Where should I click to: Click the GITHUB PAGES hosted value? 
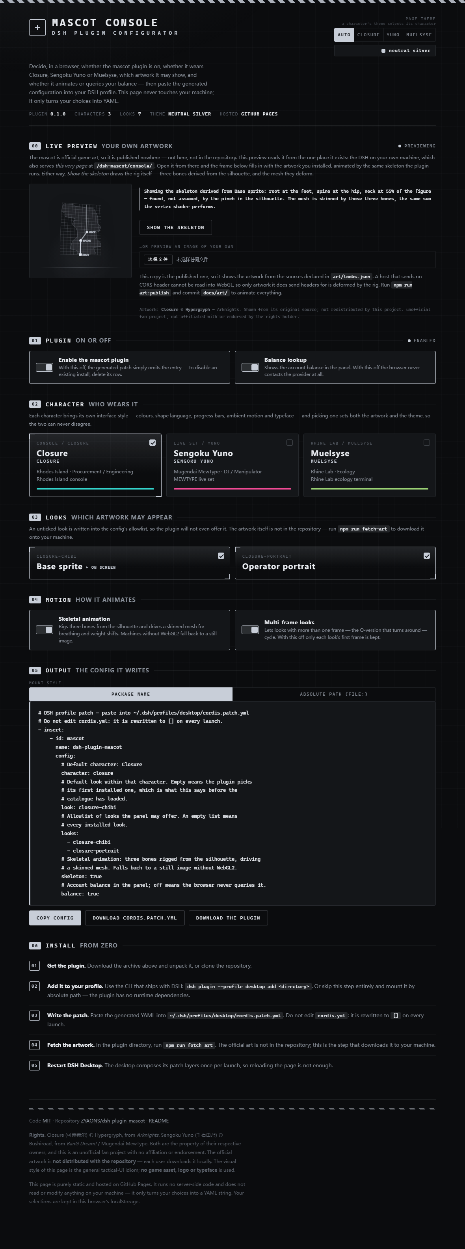pos(259,114)
